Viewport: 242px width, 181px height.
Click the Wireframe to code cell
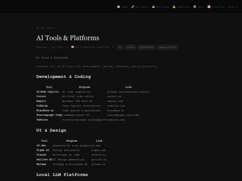[x=66, y=155]
